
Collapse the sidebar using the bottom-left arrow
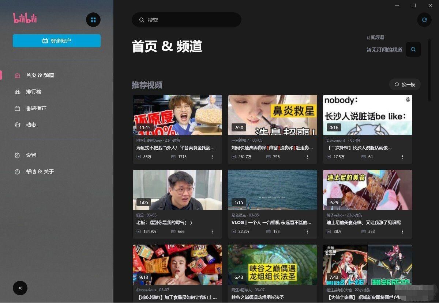click(x=20, y=288)
